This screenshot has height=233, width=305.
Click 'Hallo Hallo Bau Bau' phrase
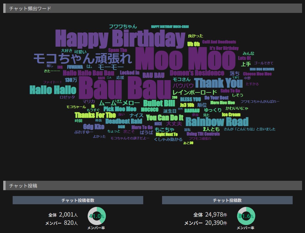pos(89,73)
